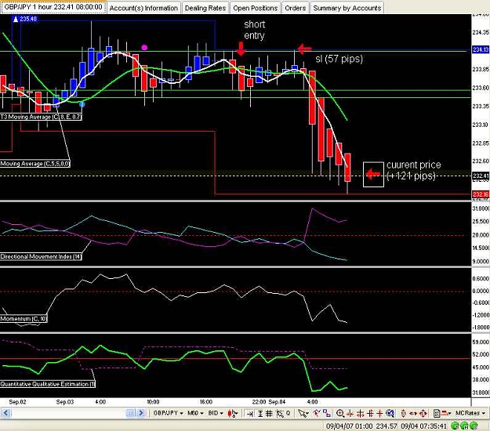The width and height of the screenshot is (490, 431).
Task: Toggle the vertical scale lines icon
Action: click(x=260, y=414)
